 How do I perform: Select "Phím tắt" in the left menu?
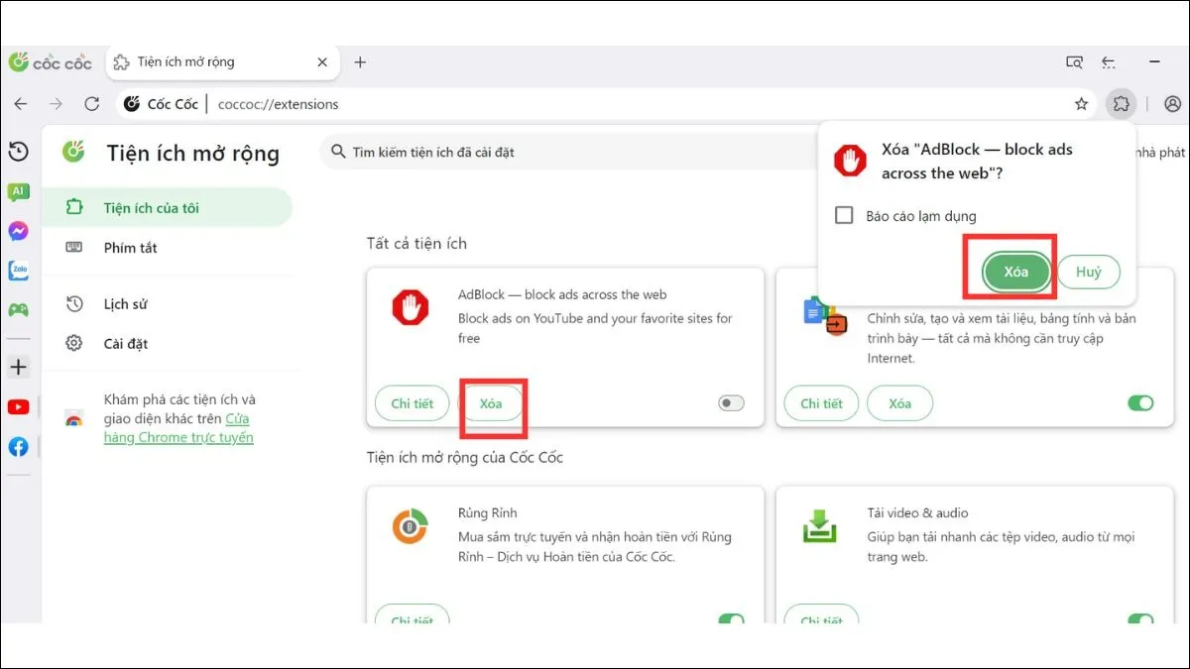(x=130, y=248)
